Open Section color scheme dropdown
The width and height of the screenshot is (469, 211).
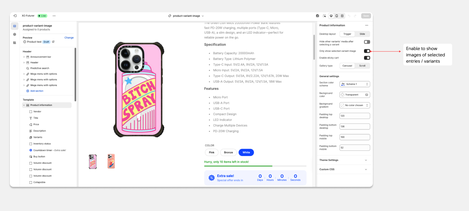tap(355, 84)
